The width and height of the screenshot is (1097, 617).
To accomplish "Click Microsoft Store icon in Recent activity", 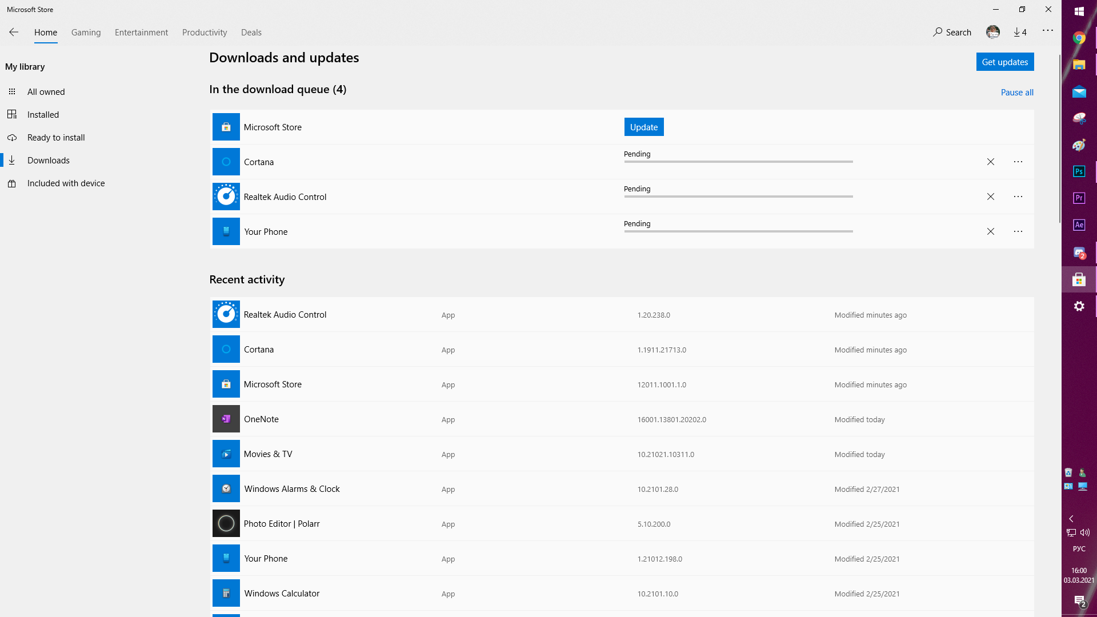I will [x=226, y=384].
